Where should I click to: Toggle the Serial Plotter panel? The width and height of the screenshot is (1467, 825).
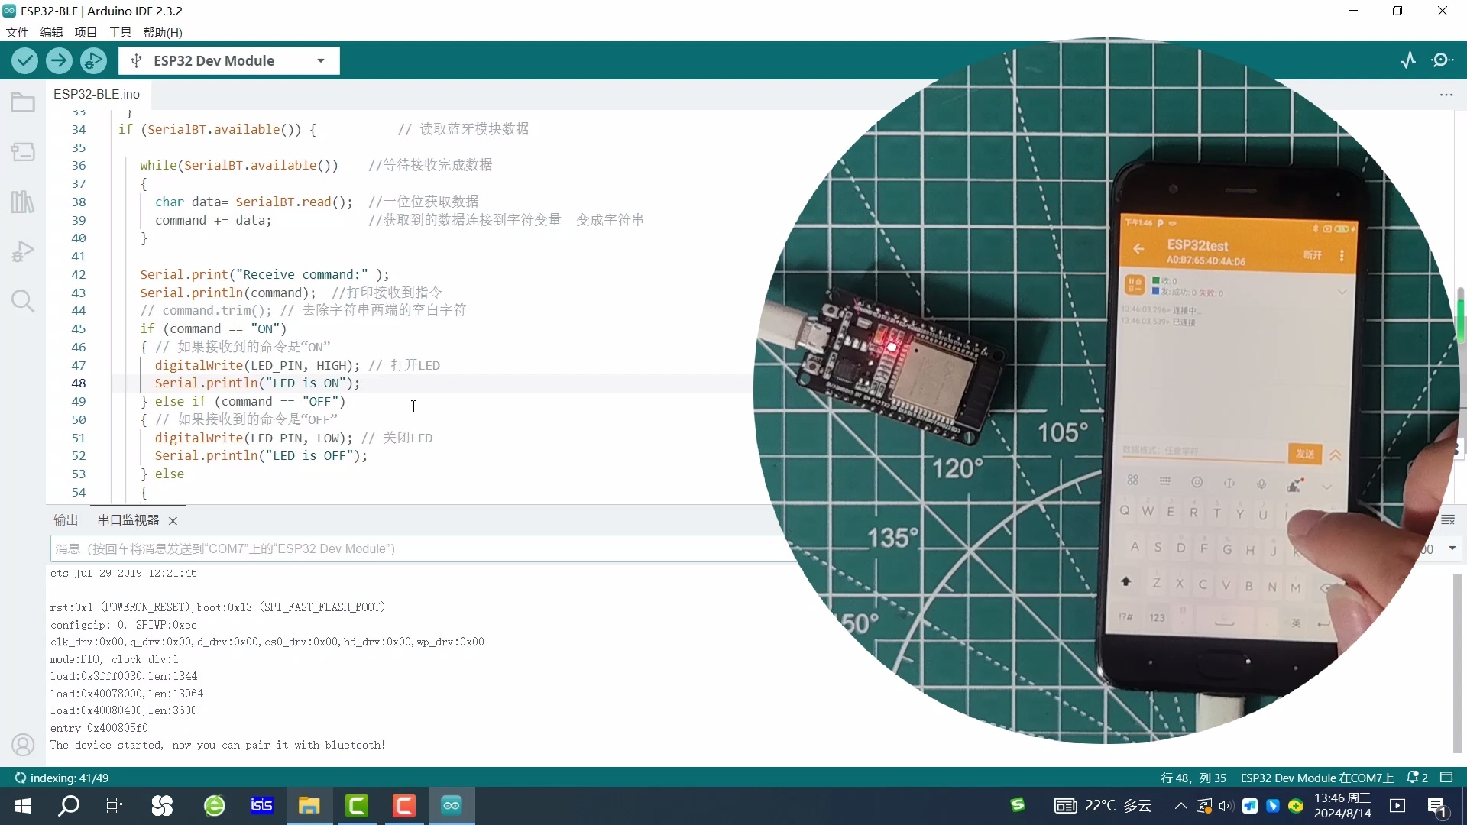(1408, 60)
